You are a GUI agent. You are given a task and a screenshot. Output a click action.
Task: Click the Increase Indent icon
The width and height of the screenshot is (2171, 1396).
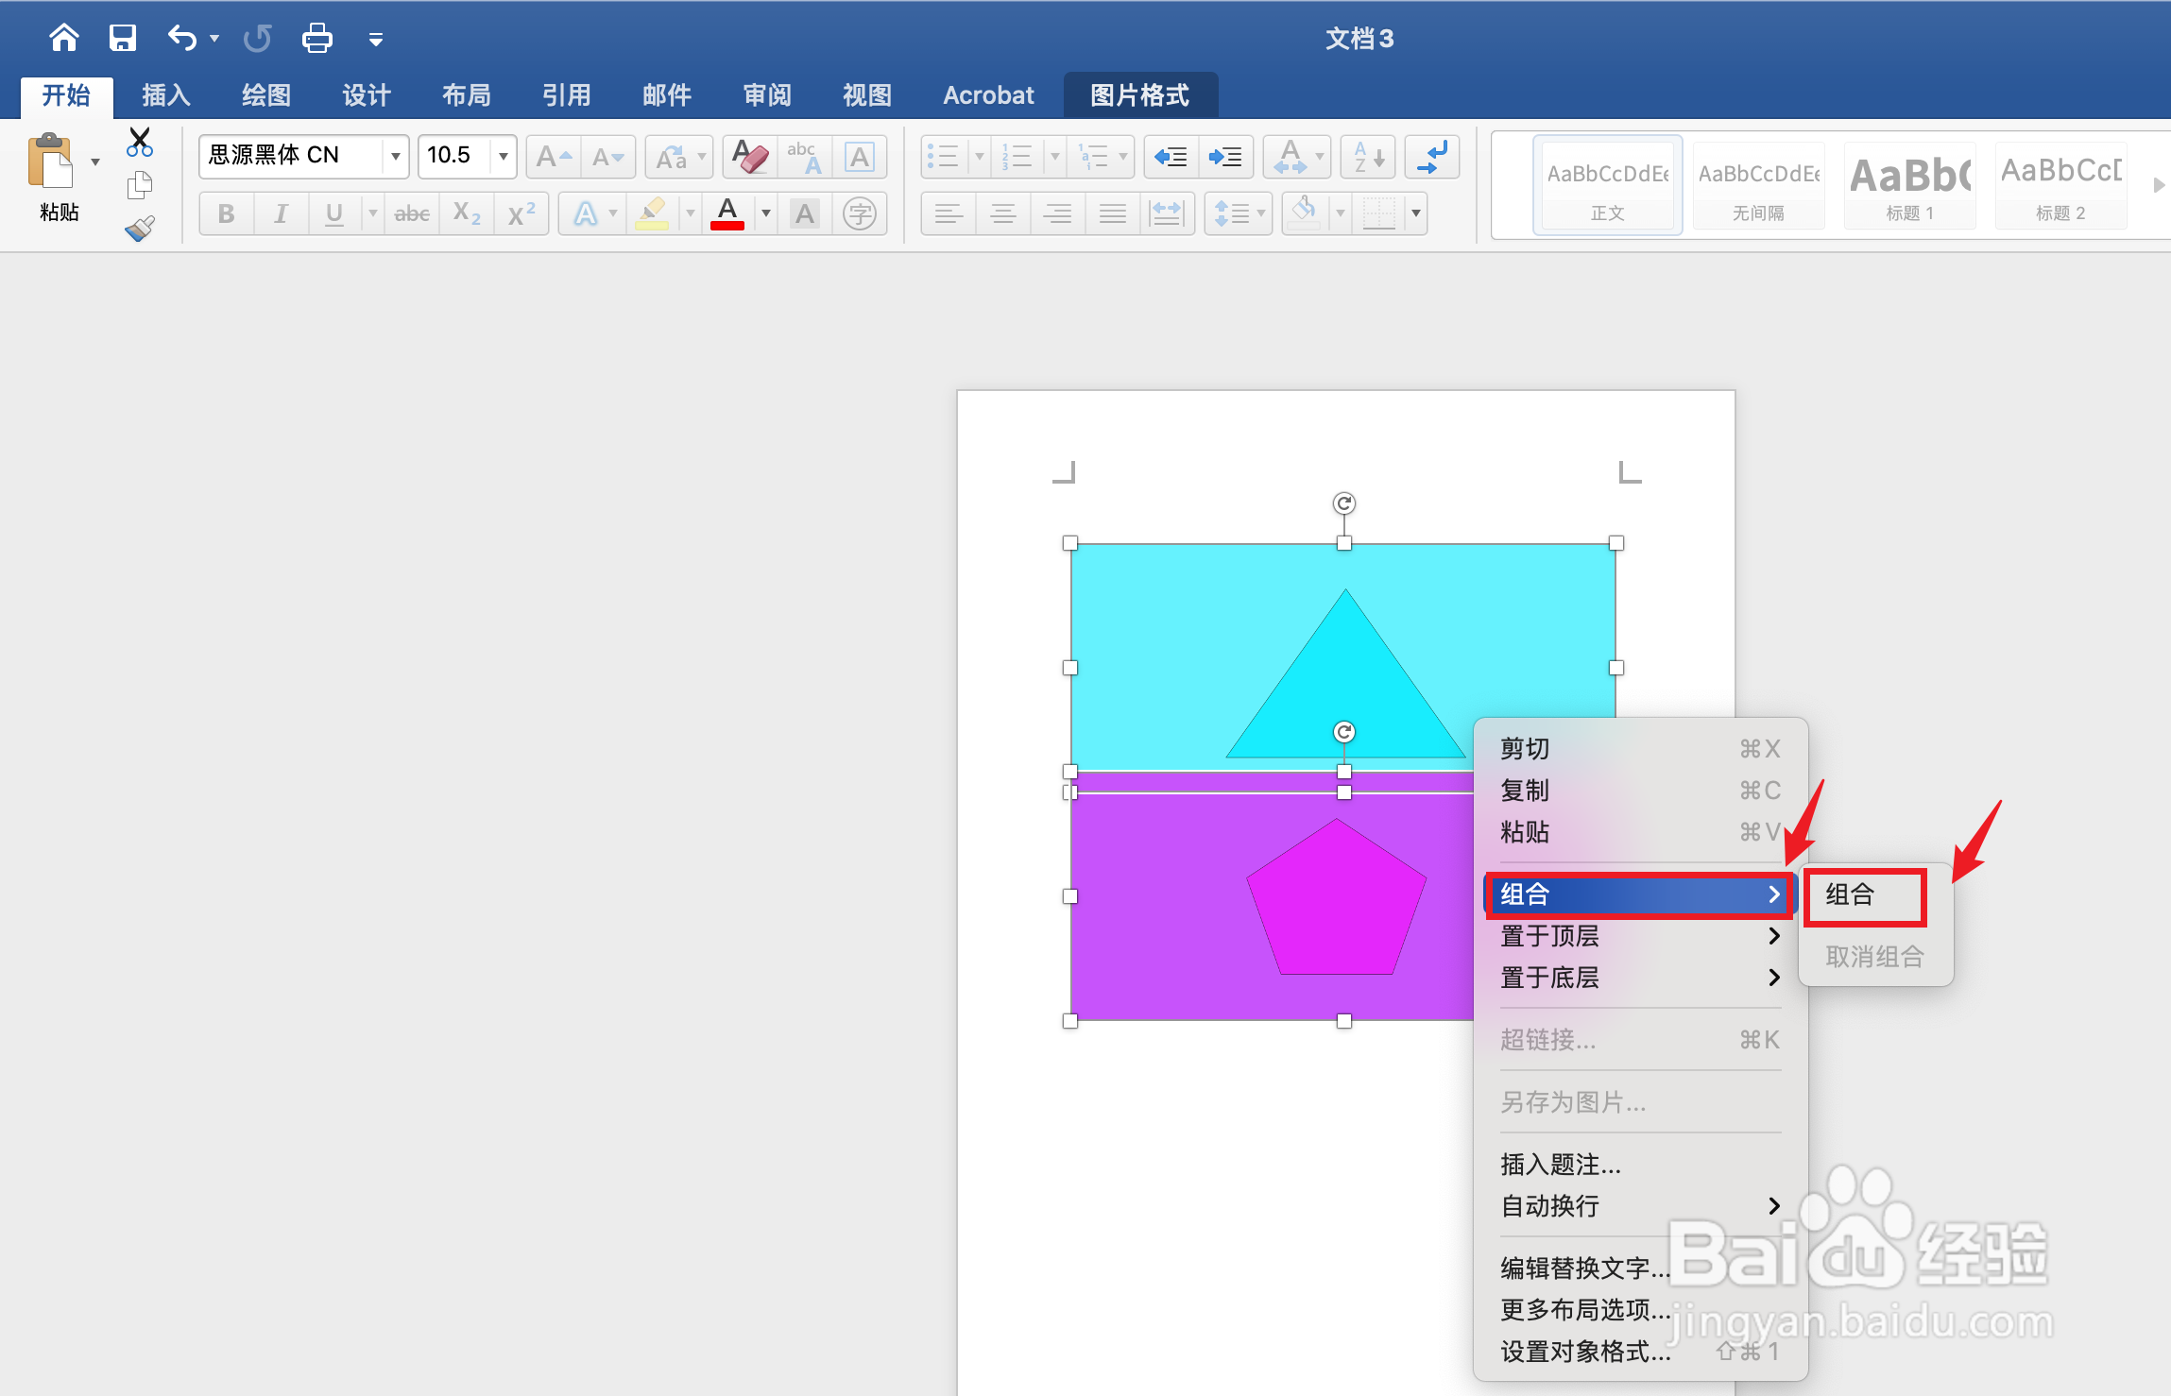1225,157
